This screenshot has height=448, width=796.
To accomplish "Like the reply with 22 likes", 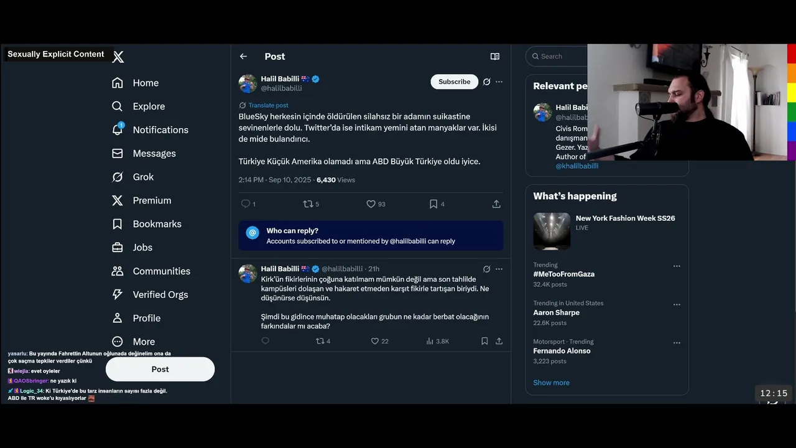I will (374, 341).
